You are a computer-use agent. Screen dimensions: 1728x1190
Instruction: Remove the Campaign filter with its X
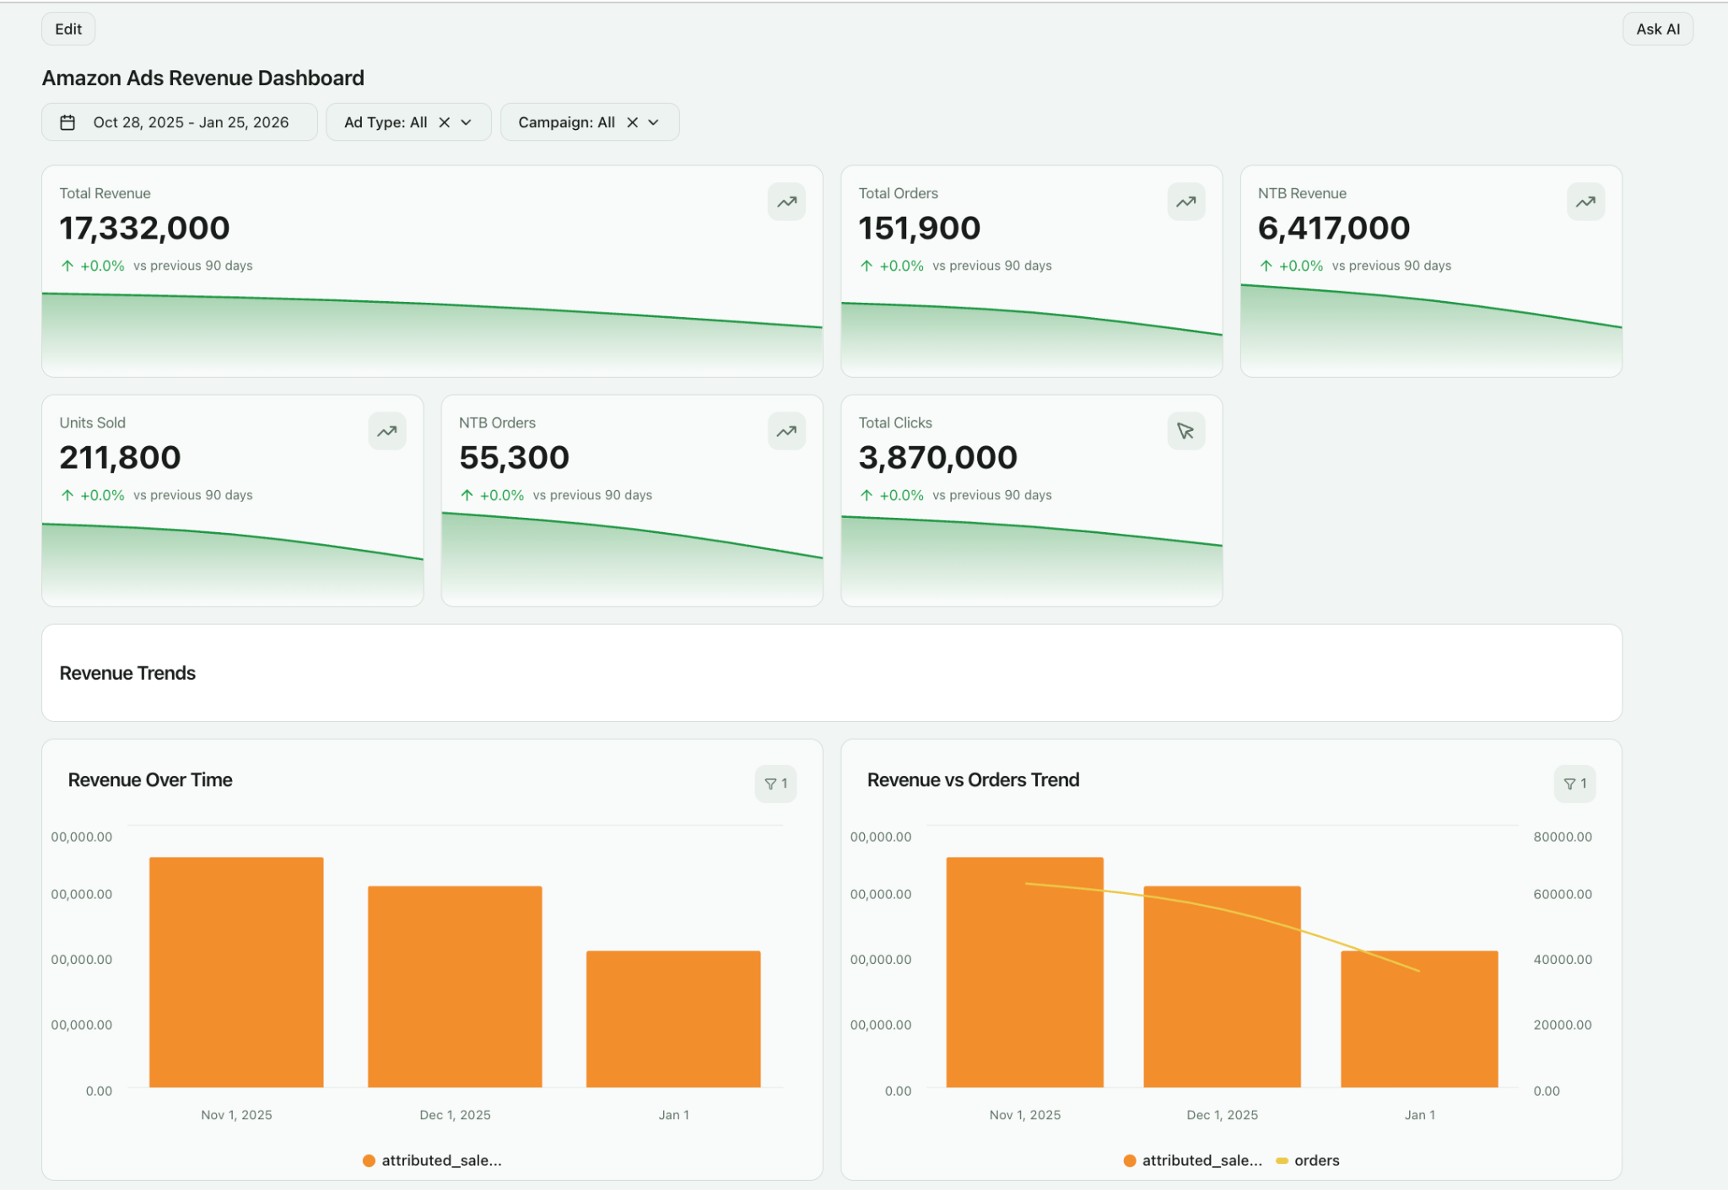point(632,121)
